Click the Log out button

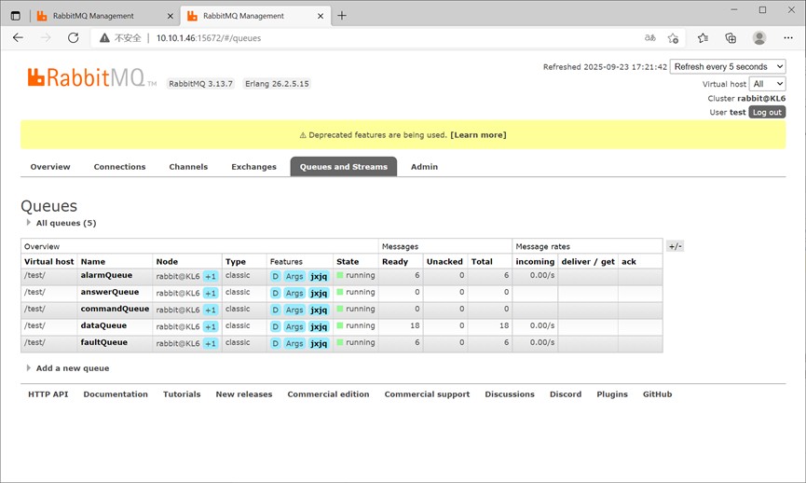767,112
